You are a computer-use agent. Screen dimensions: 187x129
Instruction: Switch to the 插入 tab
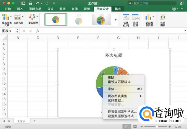[20, 9]
